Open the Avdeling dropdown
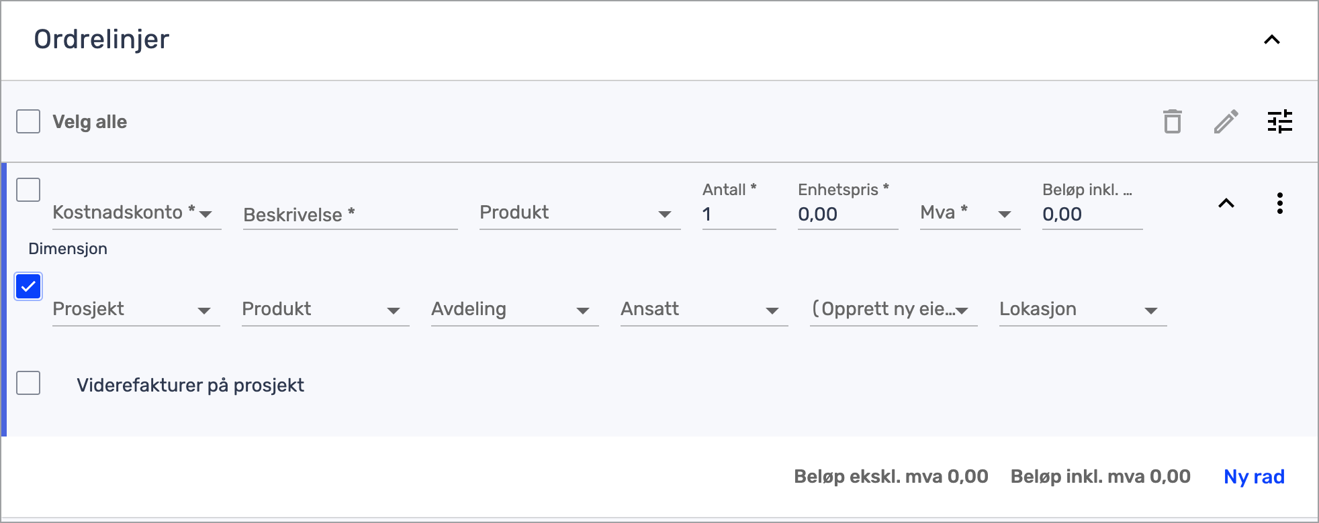This screenshot has width=1319, height=523. (514, 310)
